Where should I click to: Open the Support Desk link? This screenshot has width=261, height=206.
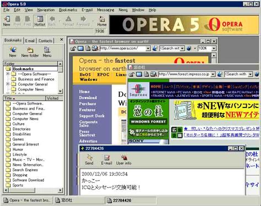pos(92,116)
